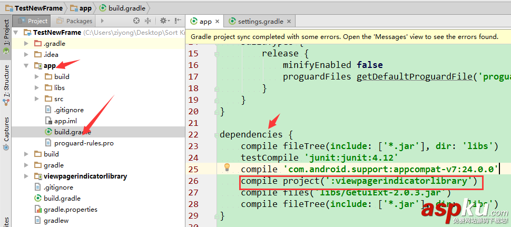This screenshot has width=511, height=227.
Task: Place cursor on 'minifyEnabled false' line
Action: click(332, 65)
